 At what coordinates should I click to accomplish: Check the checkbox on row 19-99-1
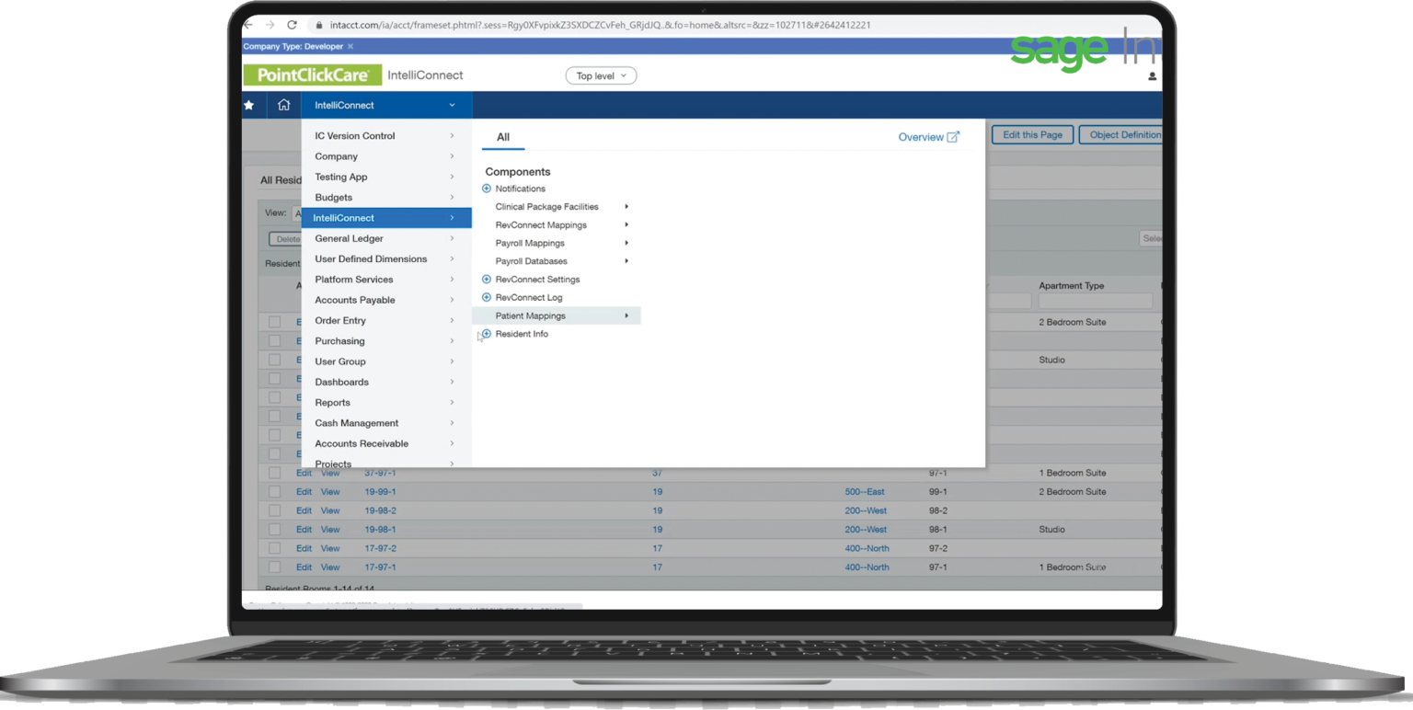(273, 491)
